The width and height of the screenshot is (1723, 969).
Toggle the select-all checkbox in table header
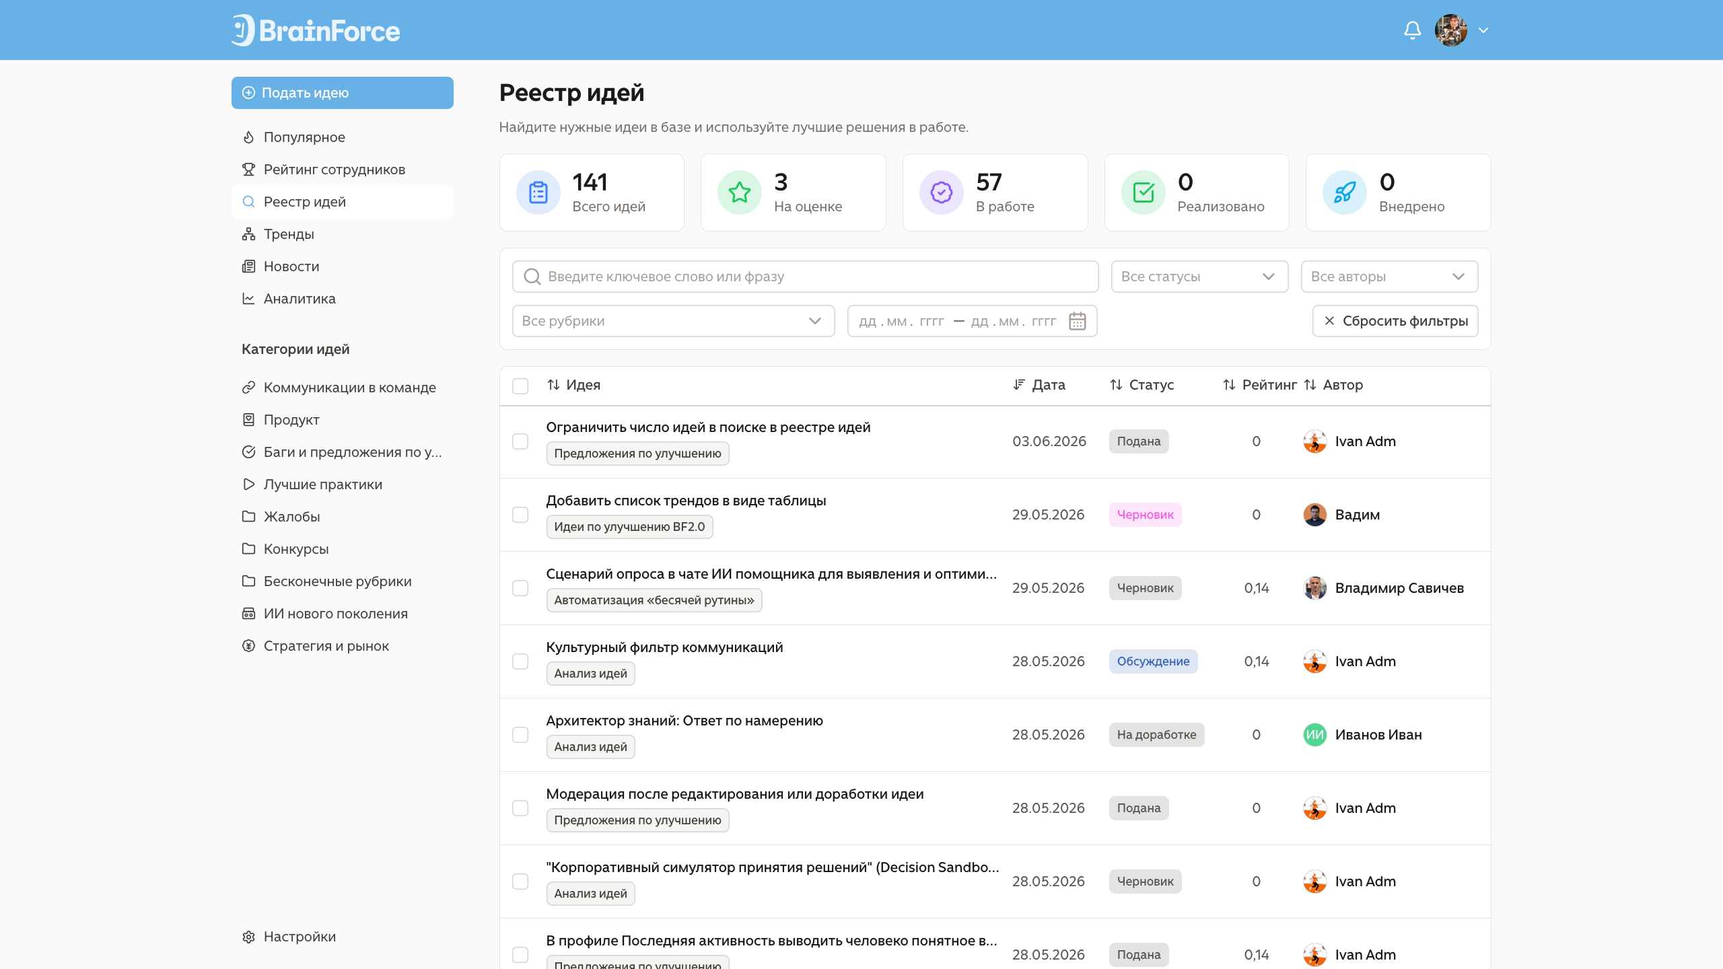tap(520, 386)
